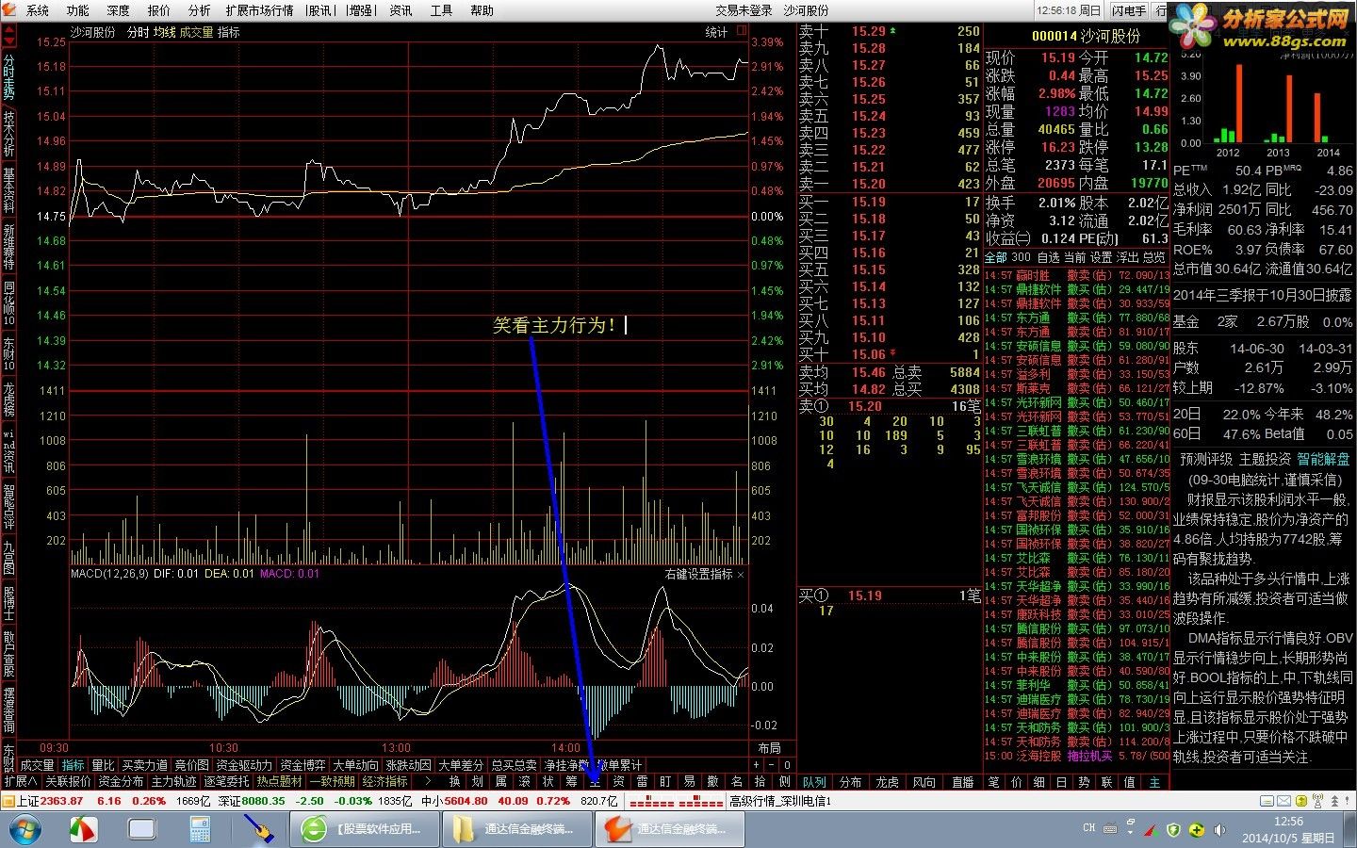Open the 主题投资 link
The height and width of the screenshot is (848, 1357).
click(x=1265, y=459)
